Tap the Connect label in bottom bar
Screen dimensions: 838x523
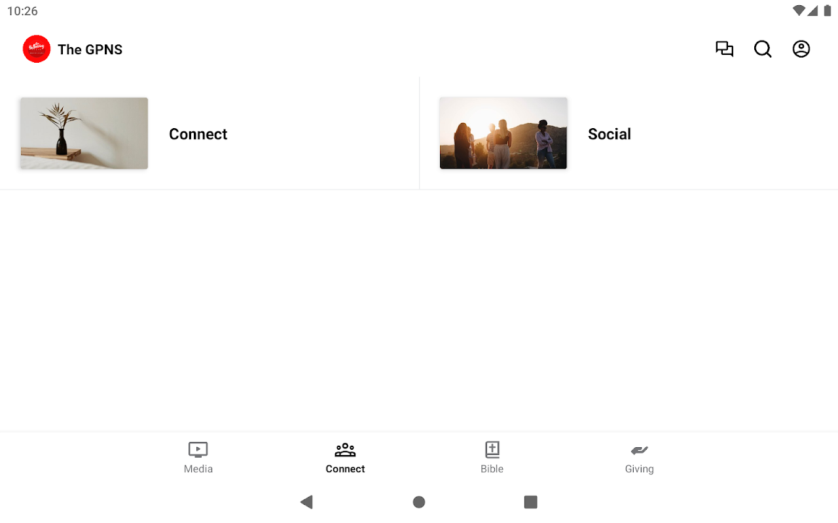click(345, 469)
